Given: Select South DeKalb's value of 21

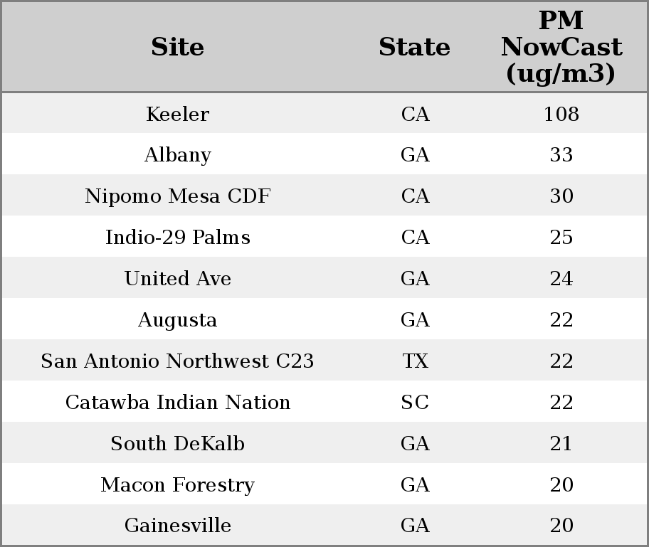Looking at the screenshot, I should pos(561,444).
